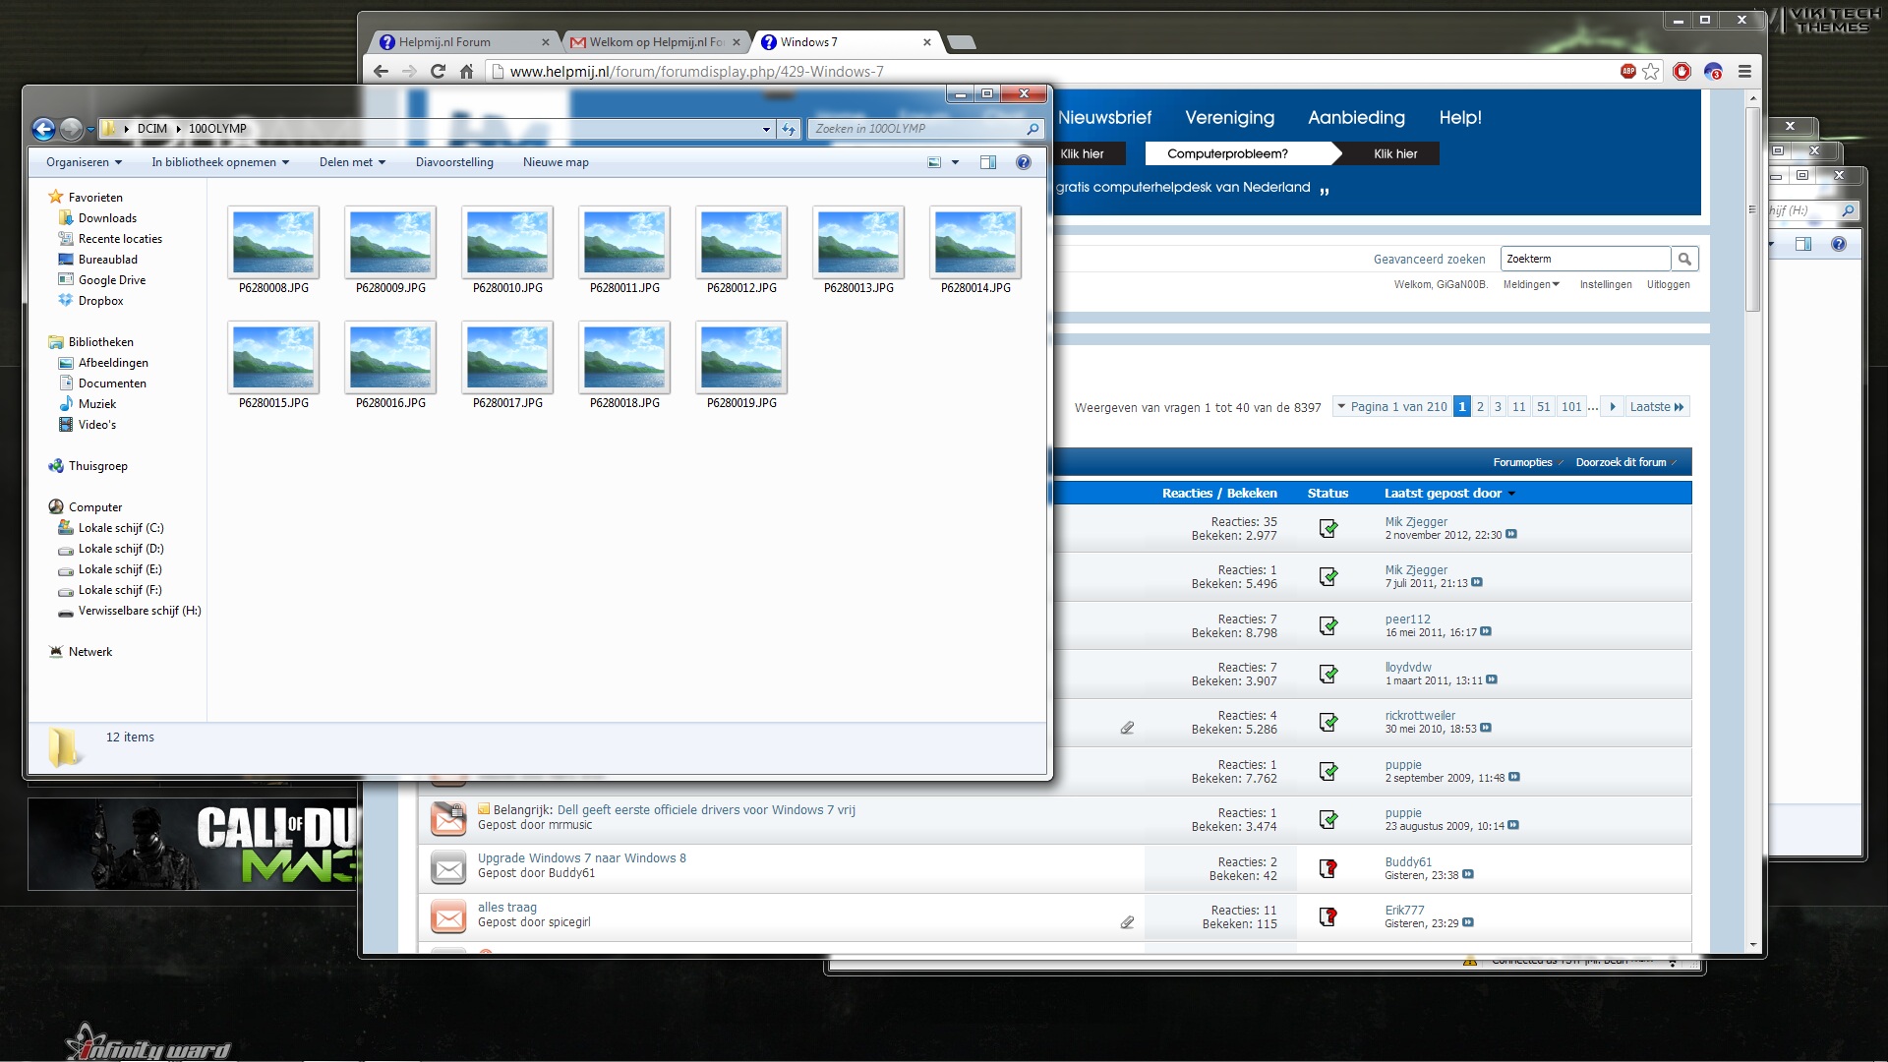
Task: Open Forumopties dropdown
Action: [x=1527, y=462]
